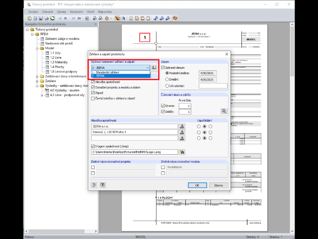Uncheck the Zápatí checkbox

93,93
